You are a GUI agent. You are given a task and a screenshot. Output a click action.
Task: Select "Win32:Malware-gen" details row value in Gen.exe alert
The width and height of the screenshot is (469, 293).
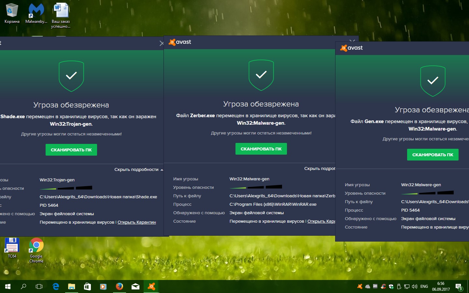coord(421,185)
